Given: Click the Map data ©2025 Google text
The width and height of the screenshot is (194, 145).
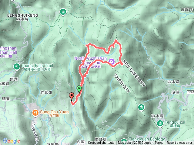Looking at the screenshot, I should point(134,143).
